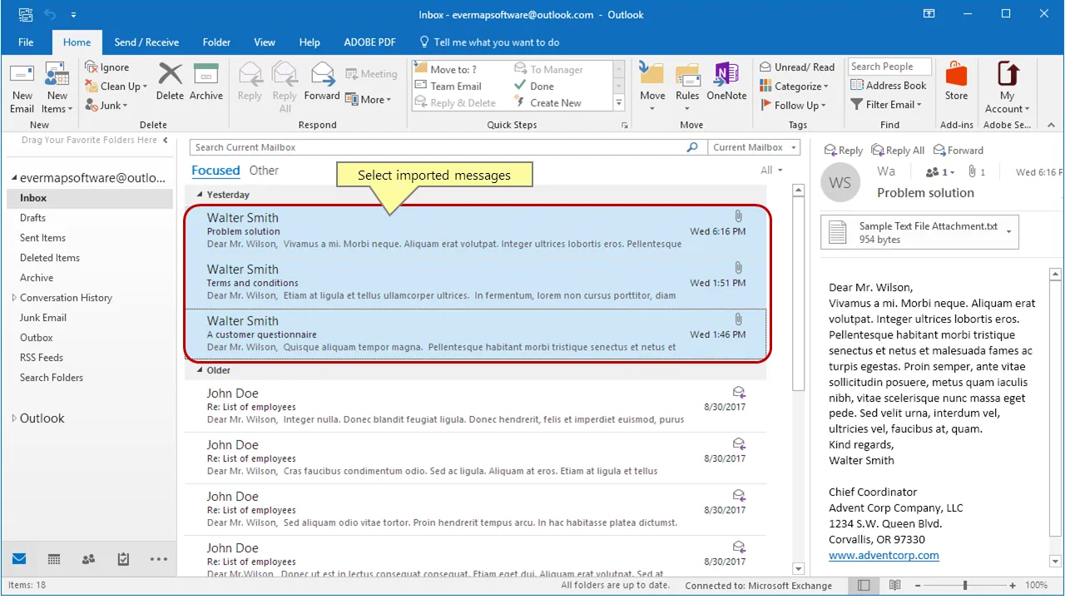Archive the selected messages

click(206, 82)
